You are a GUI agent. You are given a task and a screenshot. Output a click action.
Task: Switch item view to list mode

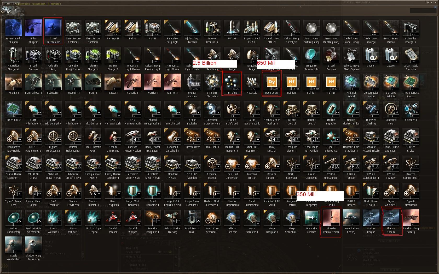[x=23, y=10]
